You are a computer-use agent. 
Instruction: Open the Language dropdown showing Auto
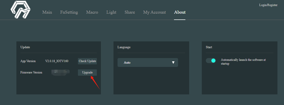point(148,62)
